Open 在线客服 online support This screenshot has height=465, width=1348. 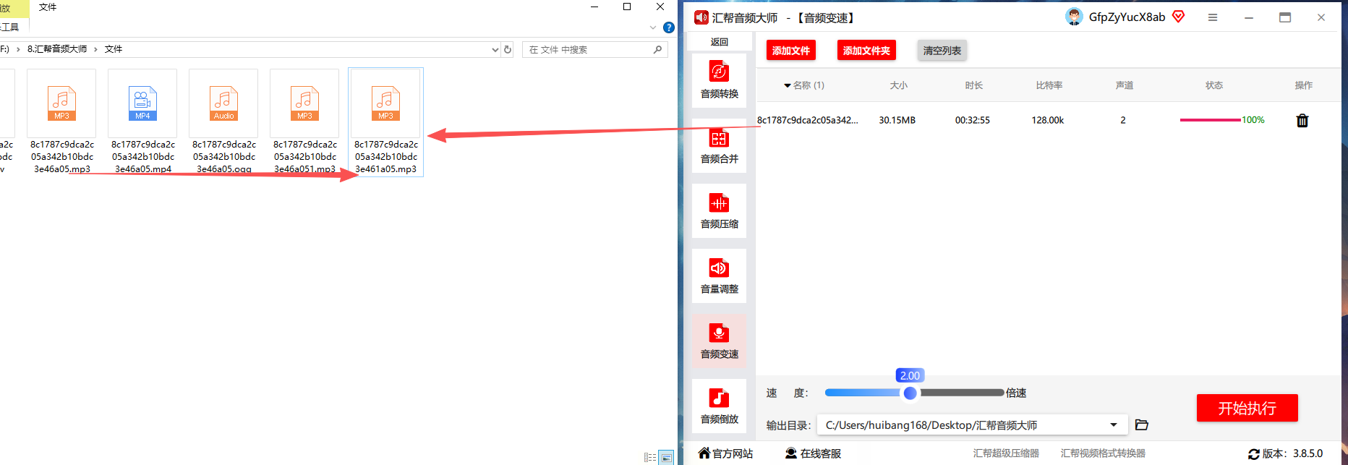(x=813, y=453)
